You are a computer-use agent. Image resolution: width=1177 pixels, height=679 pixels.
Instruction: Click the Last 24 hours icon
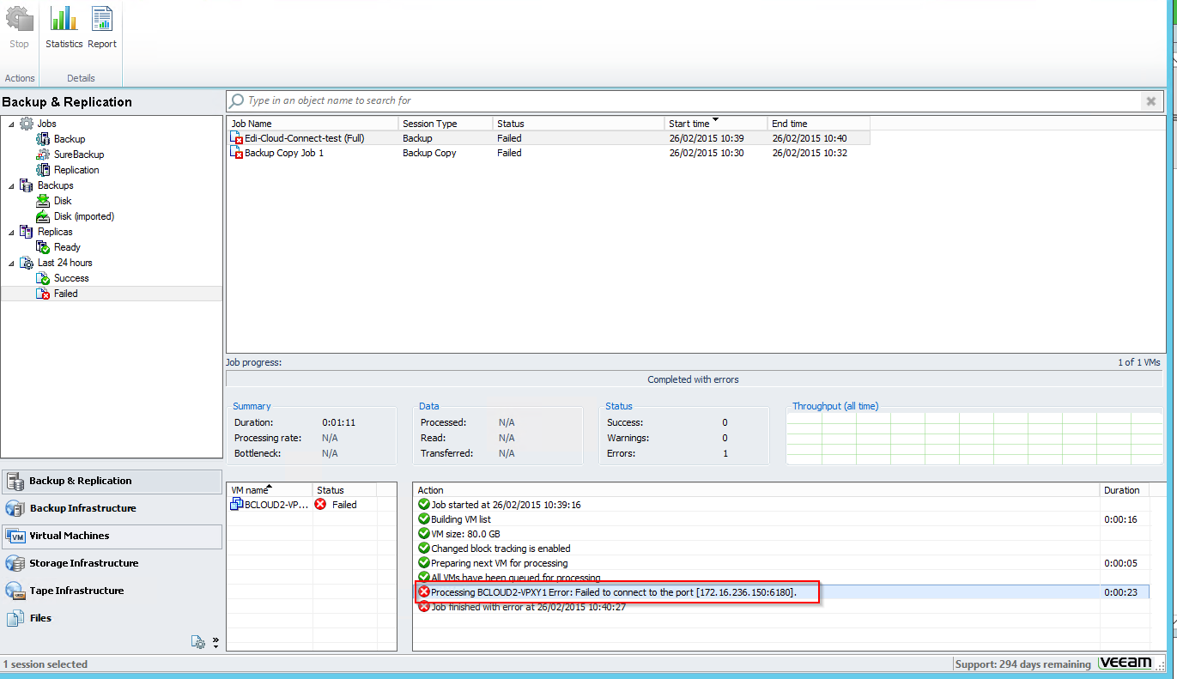27,263
